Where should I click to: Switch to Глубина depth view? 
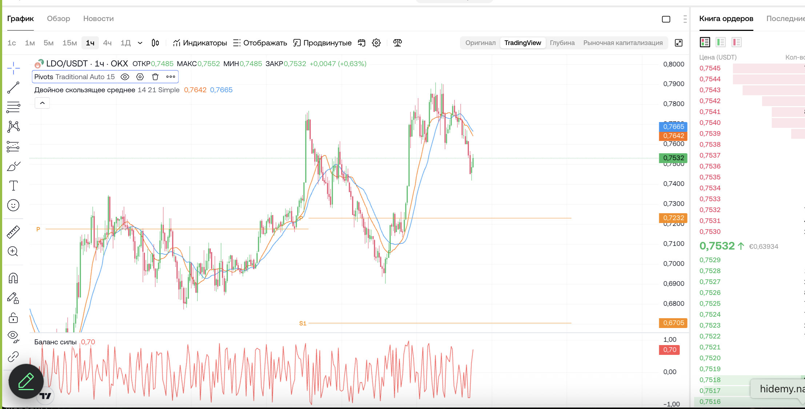coord(562,43)
